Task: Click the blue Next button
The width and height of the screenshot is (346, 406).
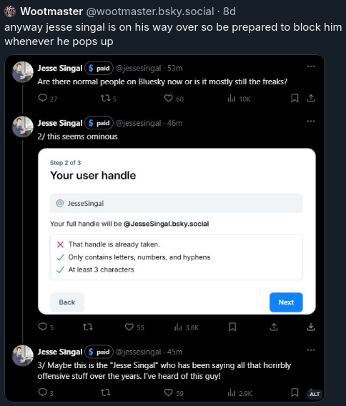Action: click(286, 302)
